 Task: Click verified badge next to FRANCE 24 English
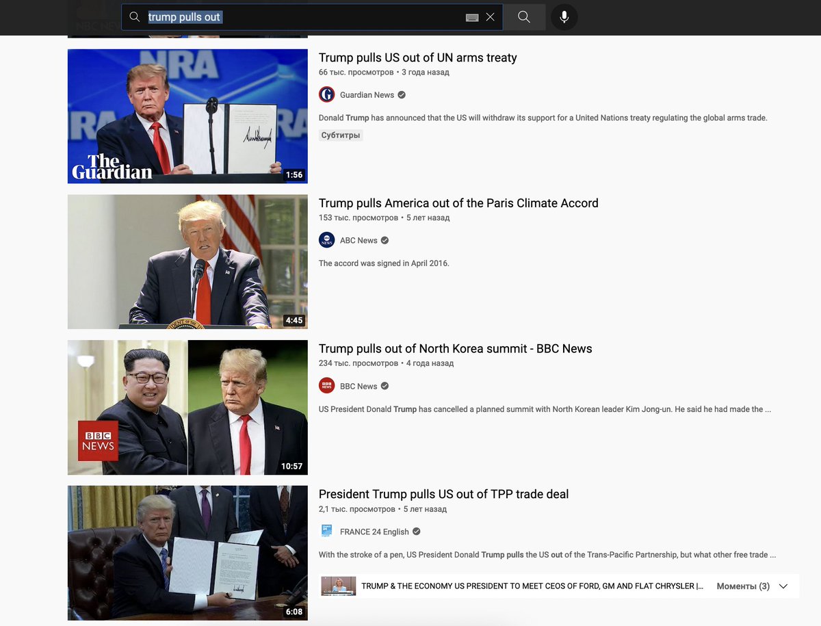tap(417, 532)
